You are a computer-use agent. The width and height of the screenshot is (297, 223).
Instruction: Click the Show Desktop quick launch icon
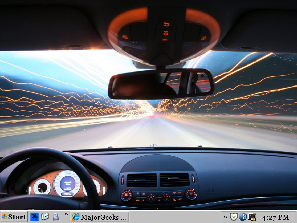point(56,217)
